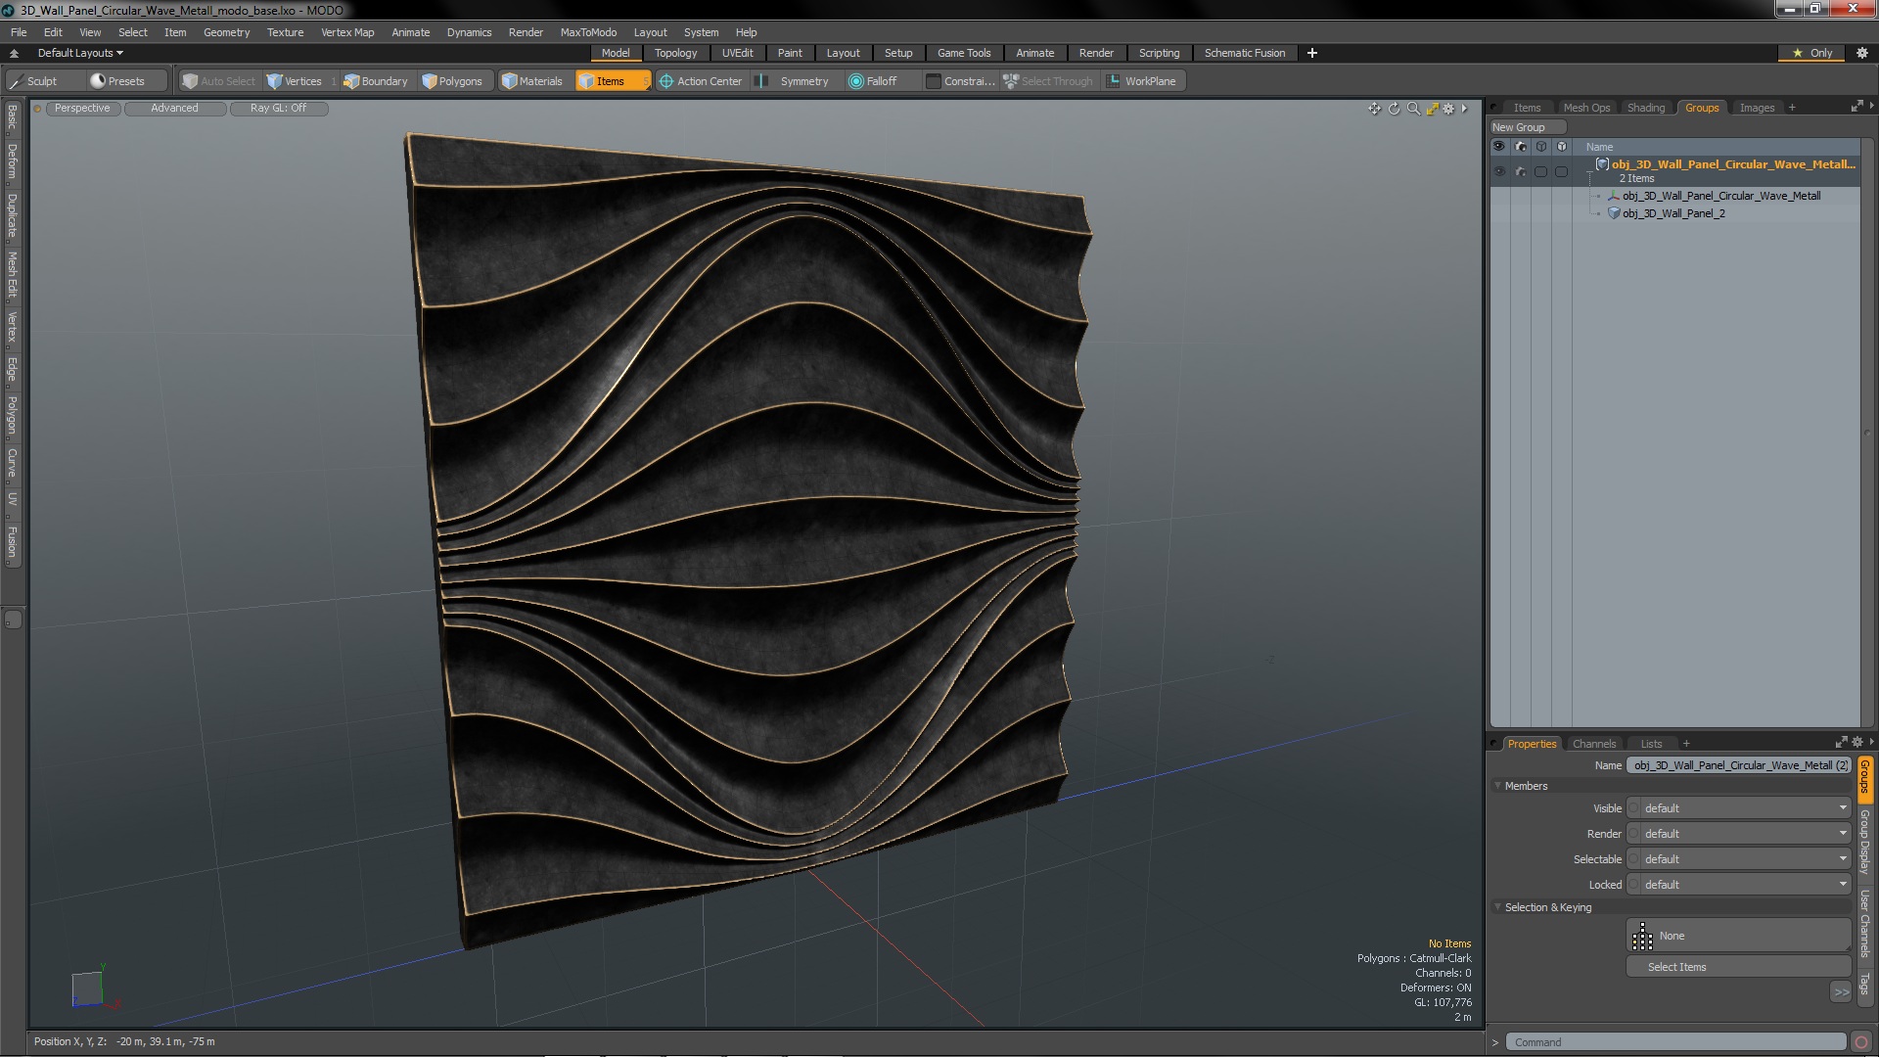
Task: Open the Render default dropdown
Action: [x=1738, y=834]
